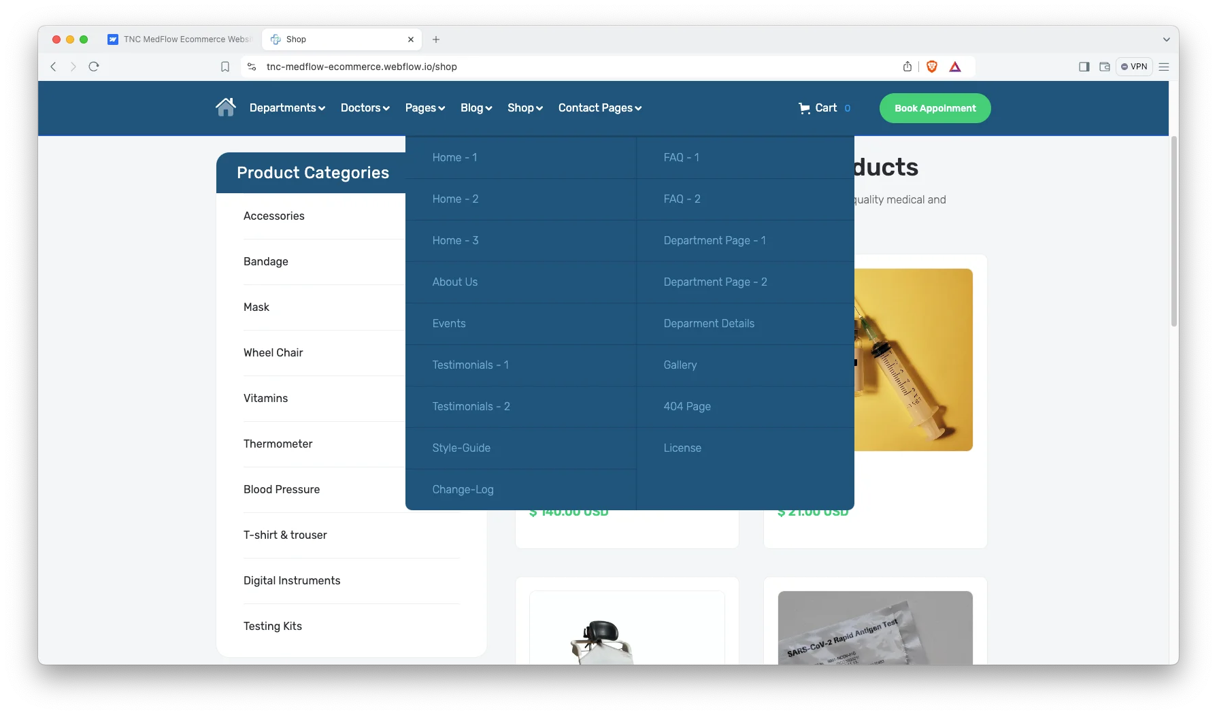Reload the current page
Screen dimensions: 1217x715
[x=94, y=67]
